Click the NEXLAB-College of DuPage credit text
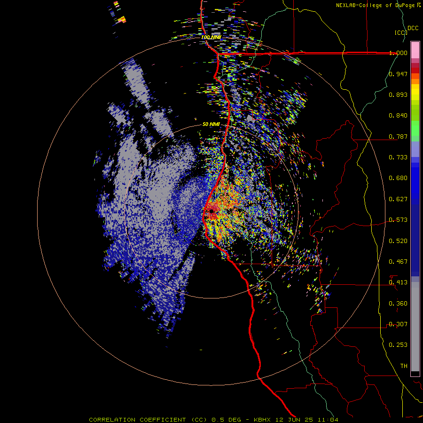 pyautogui.click(x=376, y=5)
